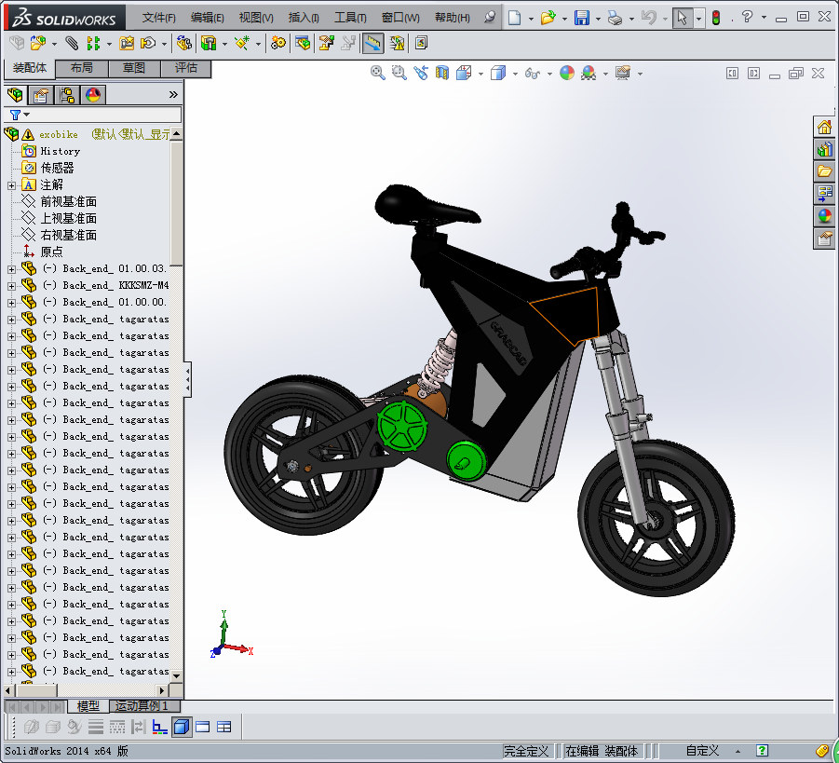Select the 原点 origin item

(51, 252)
